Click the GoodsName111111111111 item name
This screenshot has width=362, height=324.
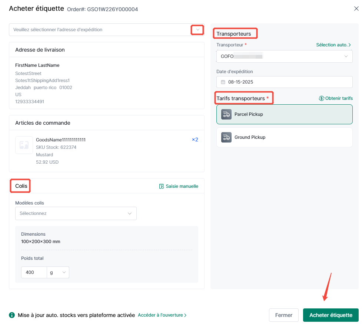click(61, 140)
